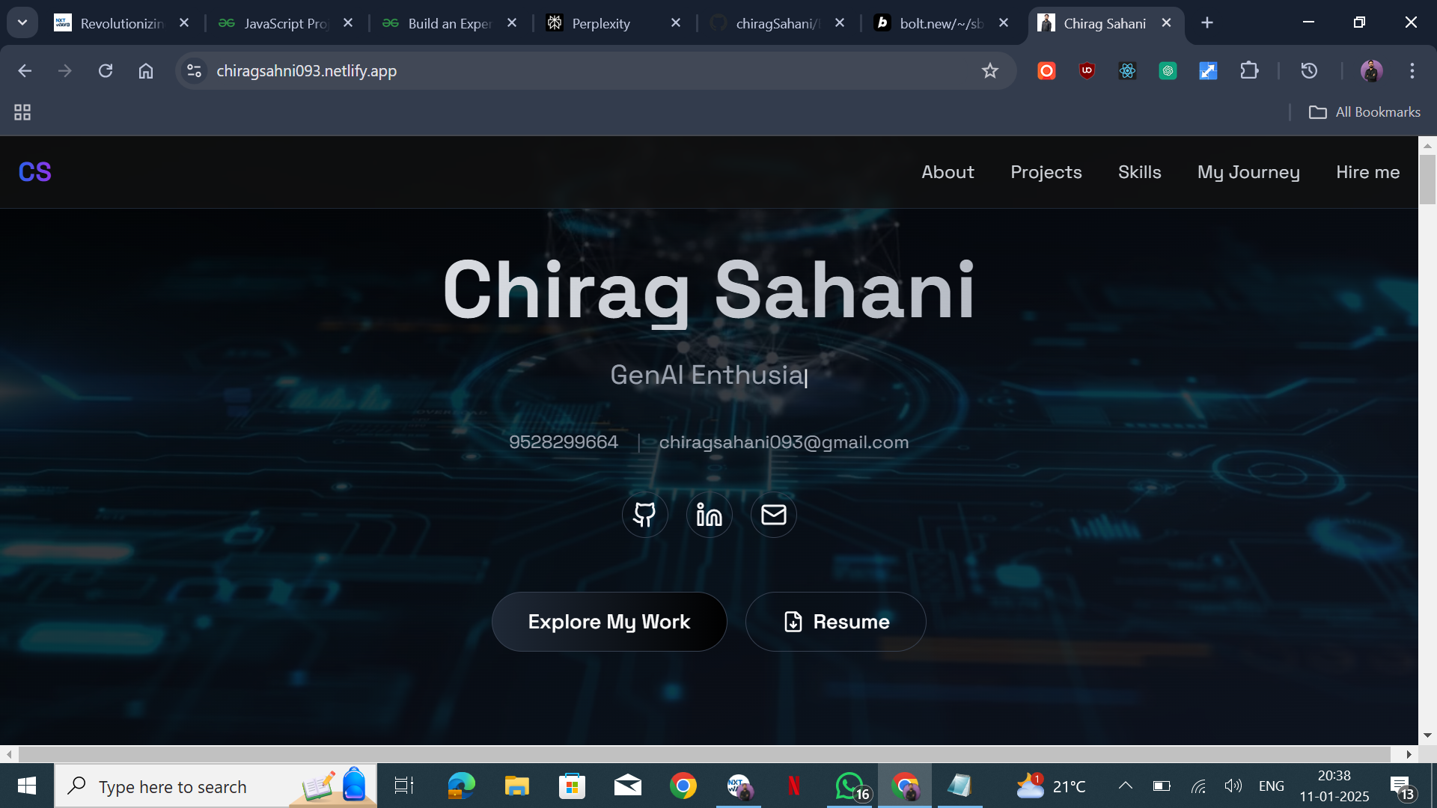
Task: Click the email envelope icon
Action: pos(773,515)
